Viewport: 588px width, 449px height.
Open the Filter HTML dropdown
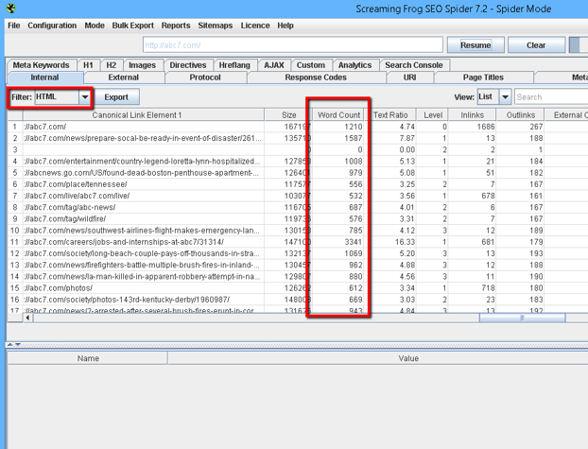(62, 97)
